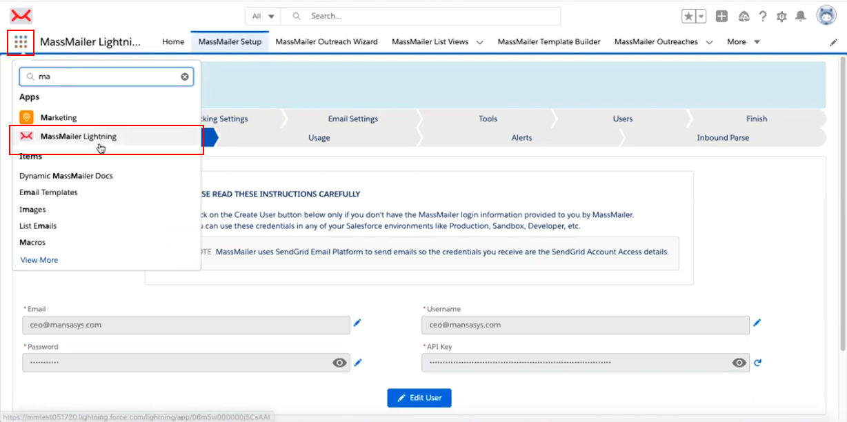Edit the Password field with pencil icon
This screenshot has height=422, width=847.
357,363
